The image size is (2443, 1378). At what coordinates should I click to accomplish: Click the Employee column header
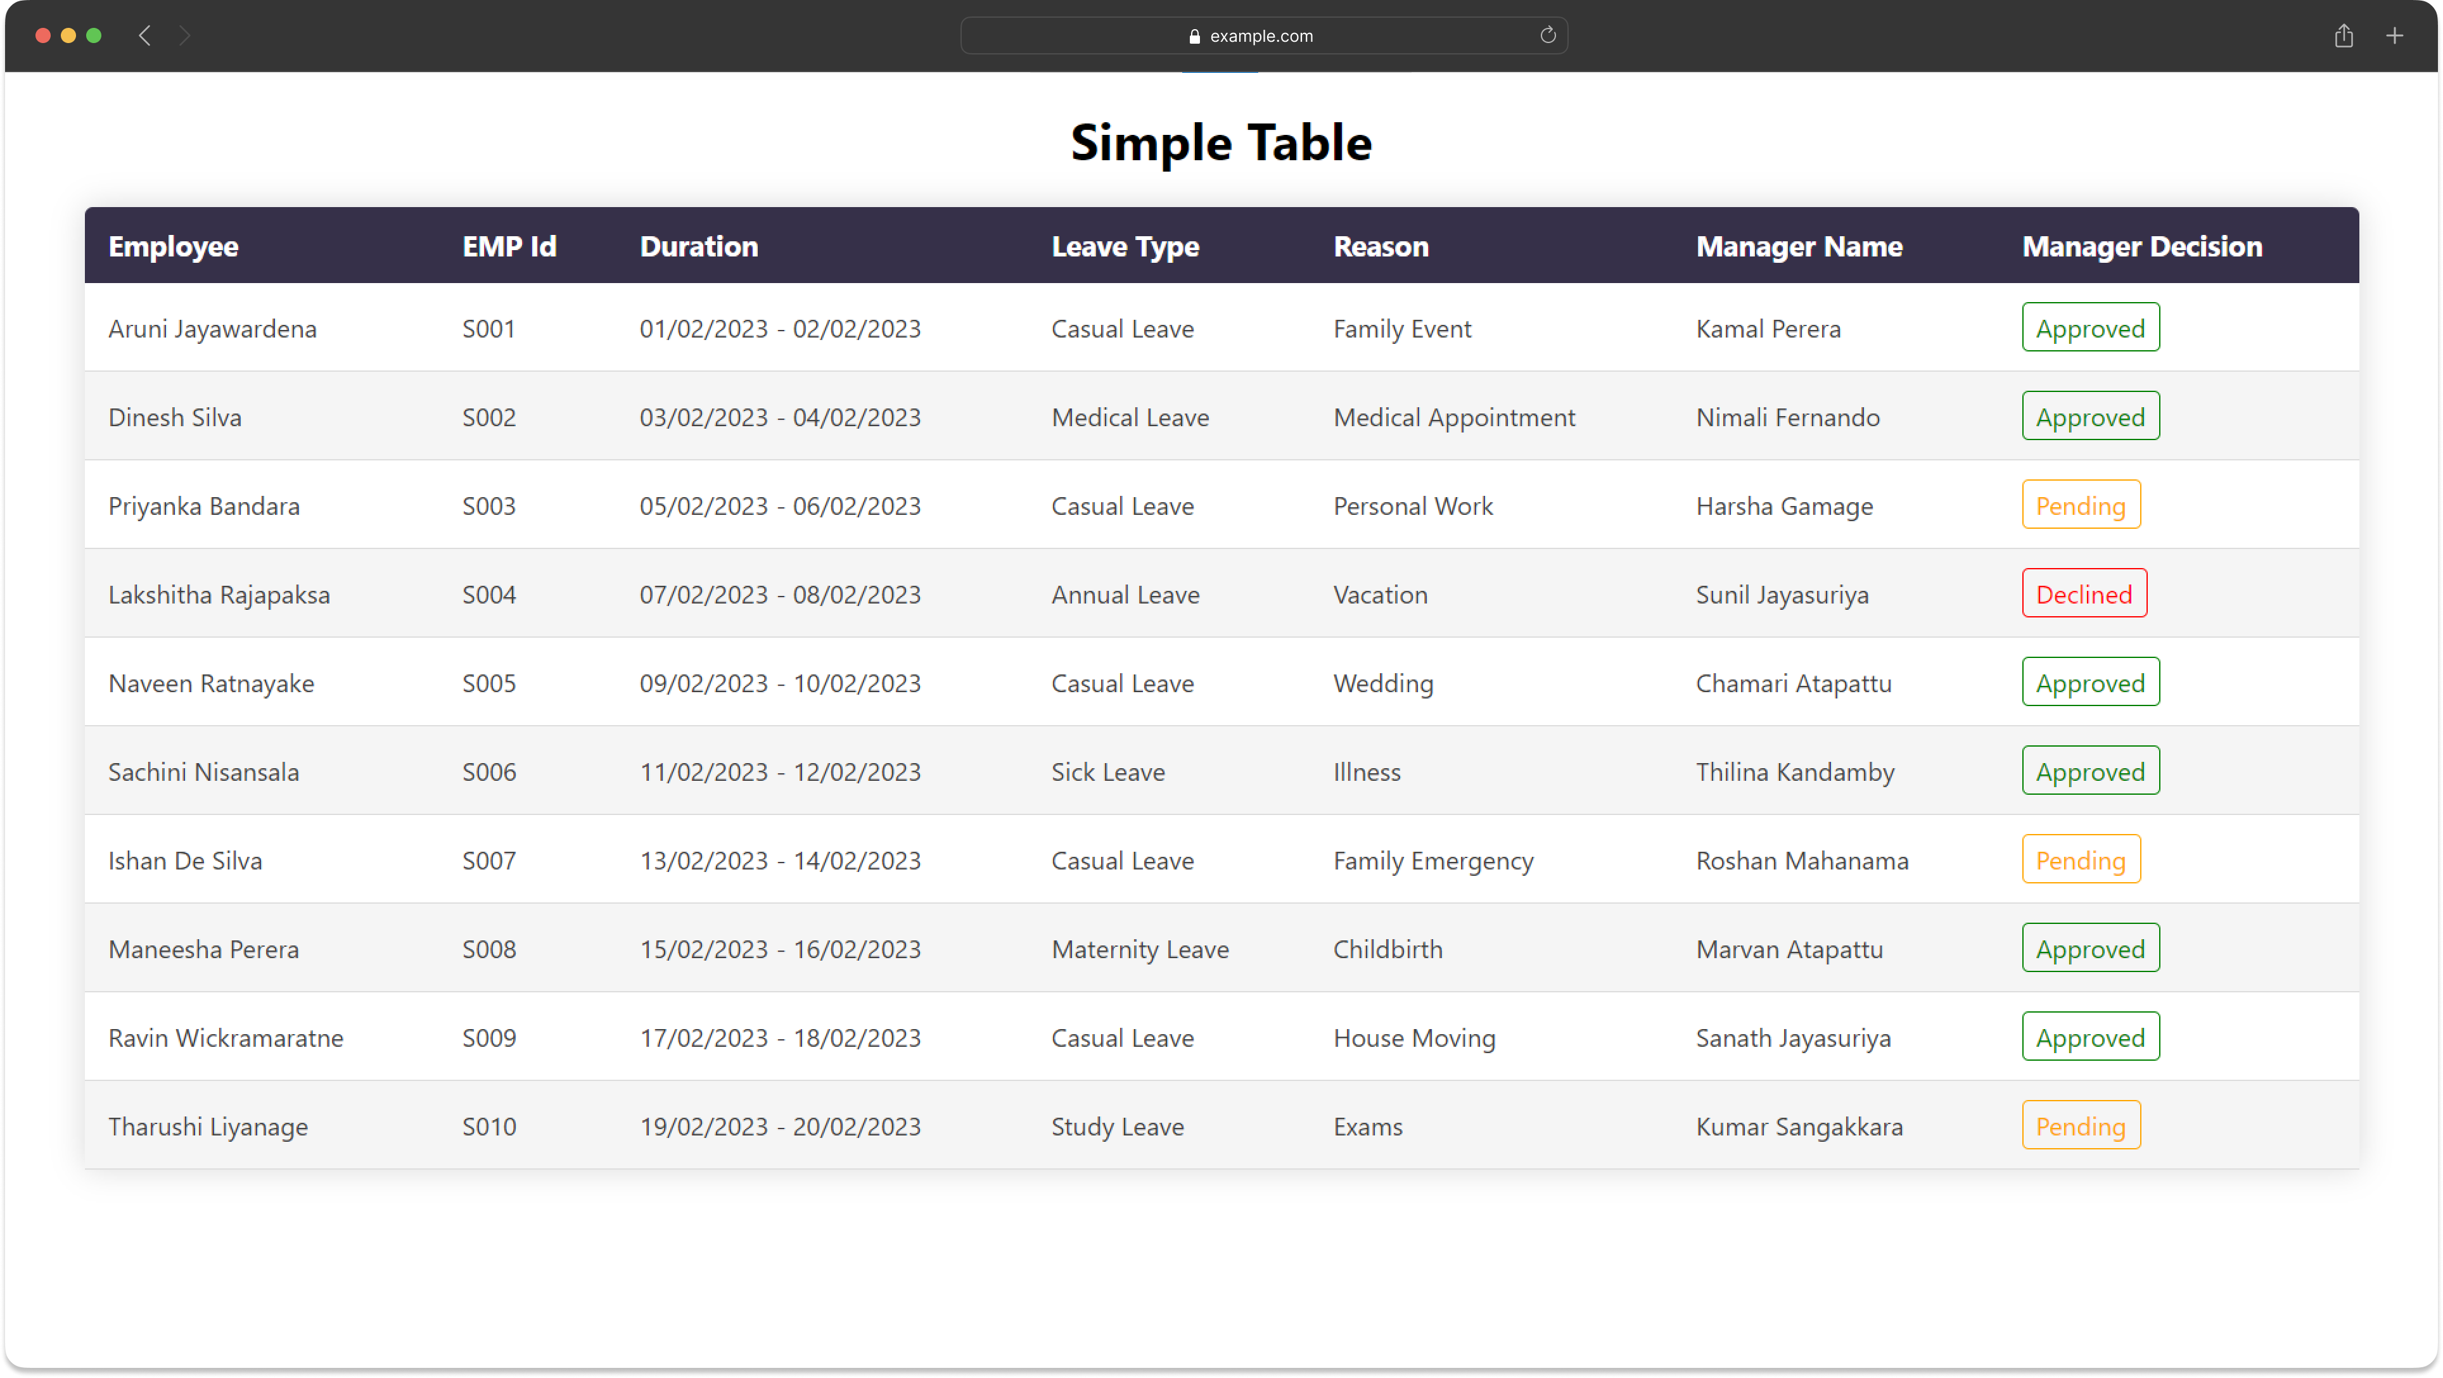172,246
